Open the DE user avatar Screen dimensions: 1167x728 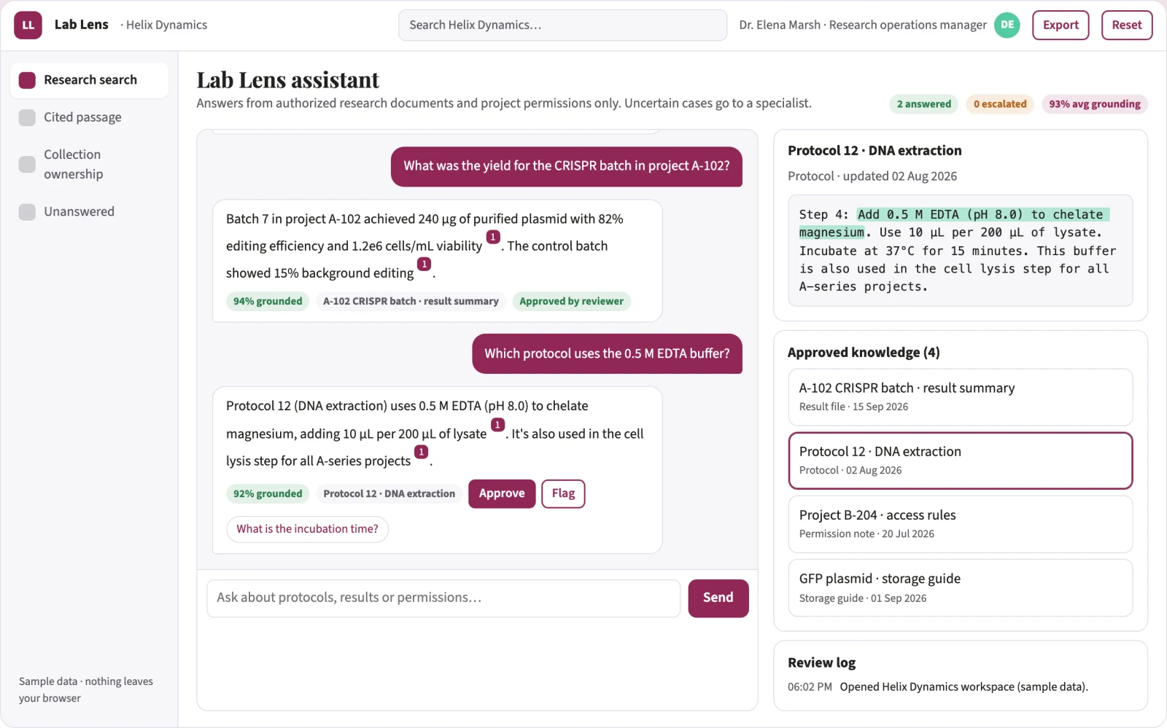[1007, 25]
